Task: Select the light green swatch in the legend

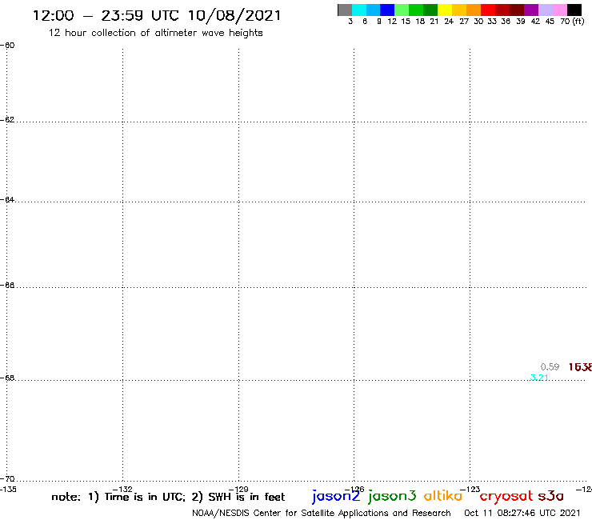Action: click(402, 10)
